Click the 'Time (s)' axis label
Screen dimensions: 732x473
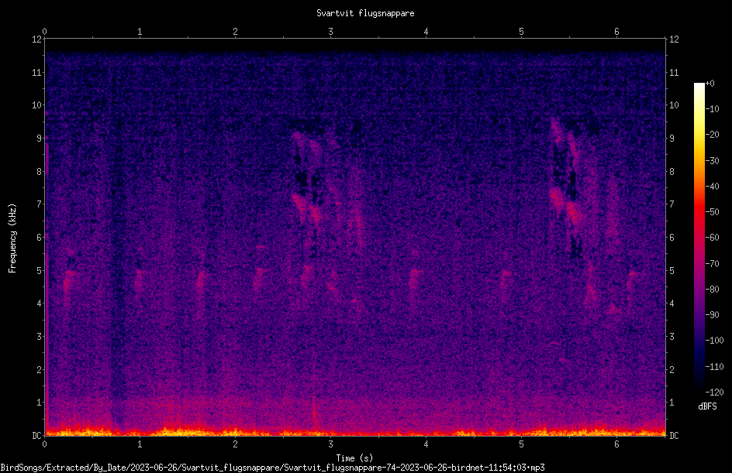(x=354, y=458)
